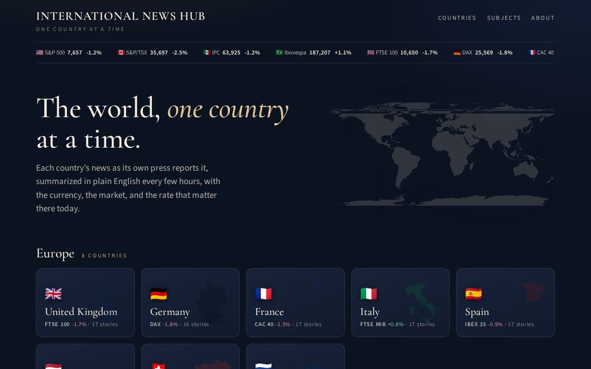Select the DAX ticker value 25,569
The image size is (591, 369).
[484, 53]
